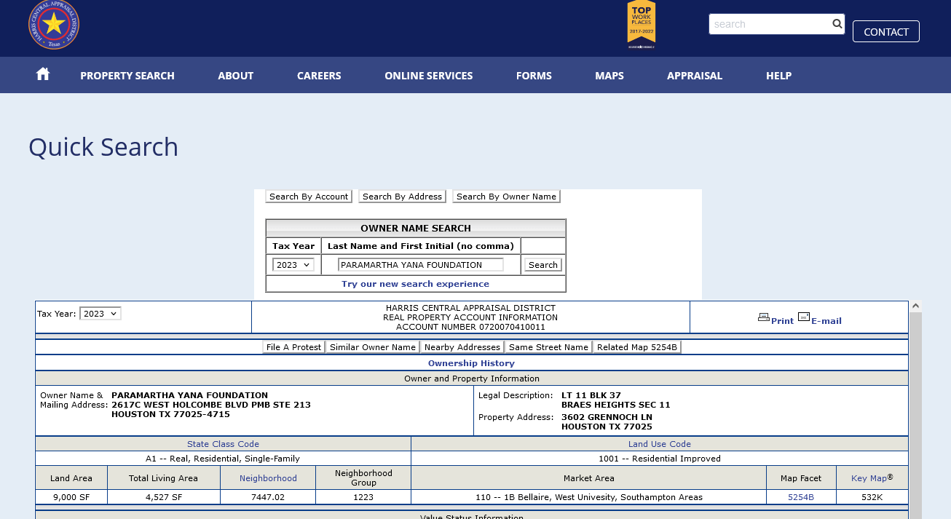Click property address 3602 GRENNOCH LN
Viewport: 951px width, 519px height.
point(607,417)
